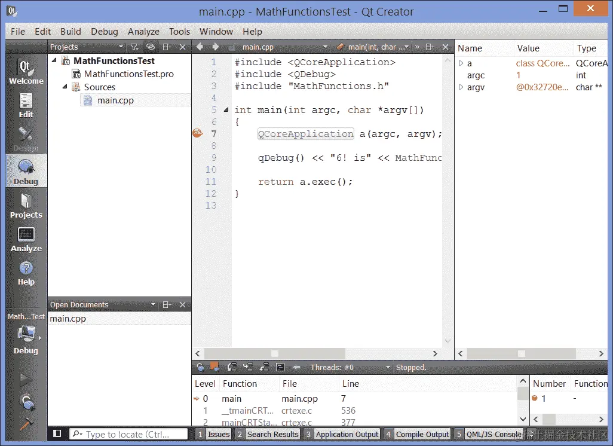Click the Type to locate field
The image size is (613, 446).
pos(128,434)
